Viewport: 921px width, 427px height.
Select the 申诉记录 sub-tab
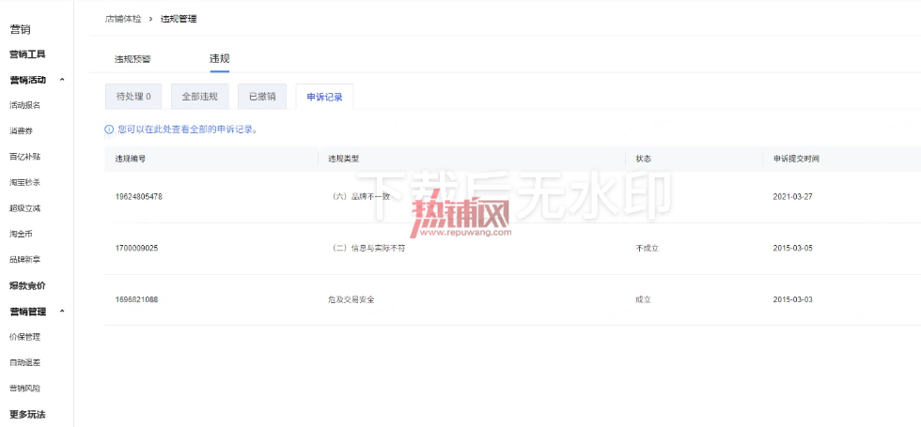324,98
